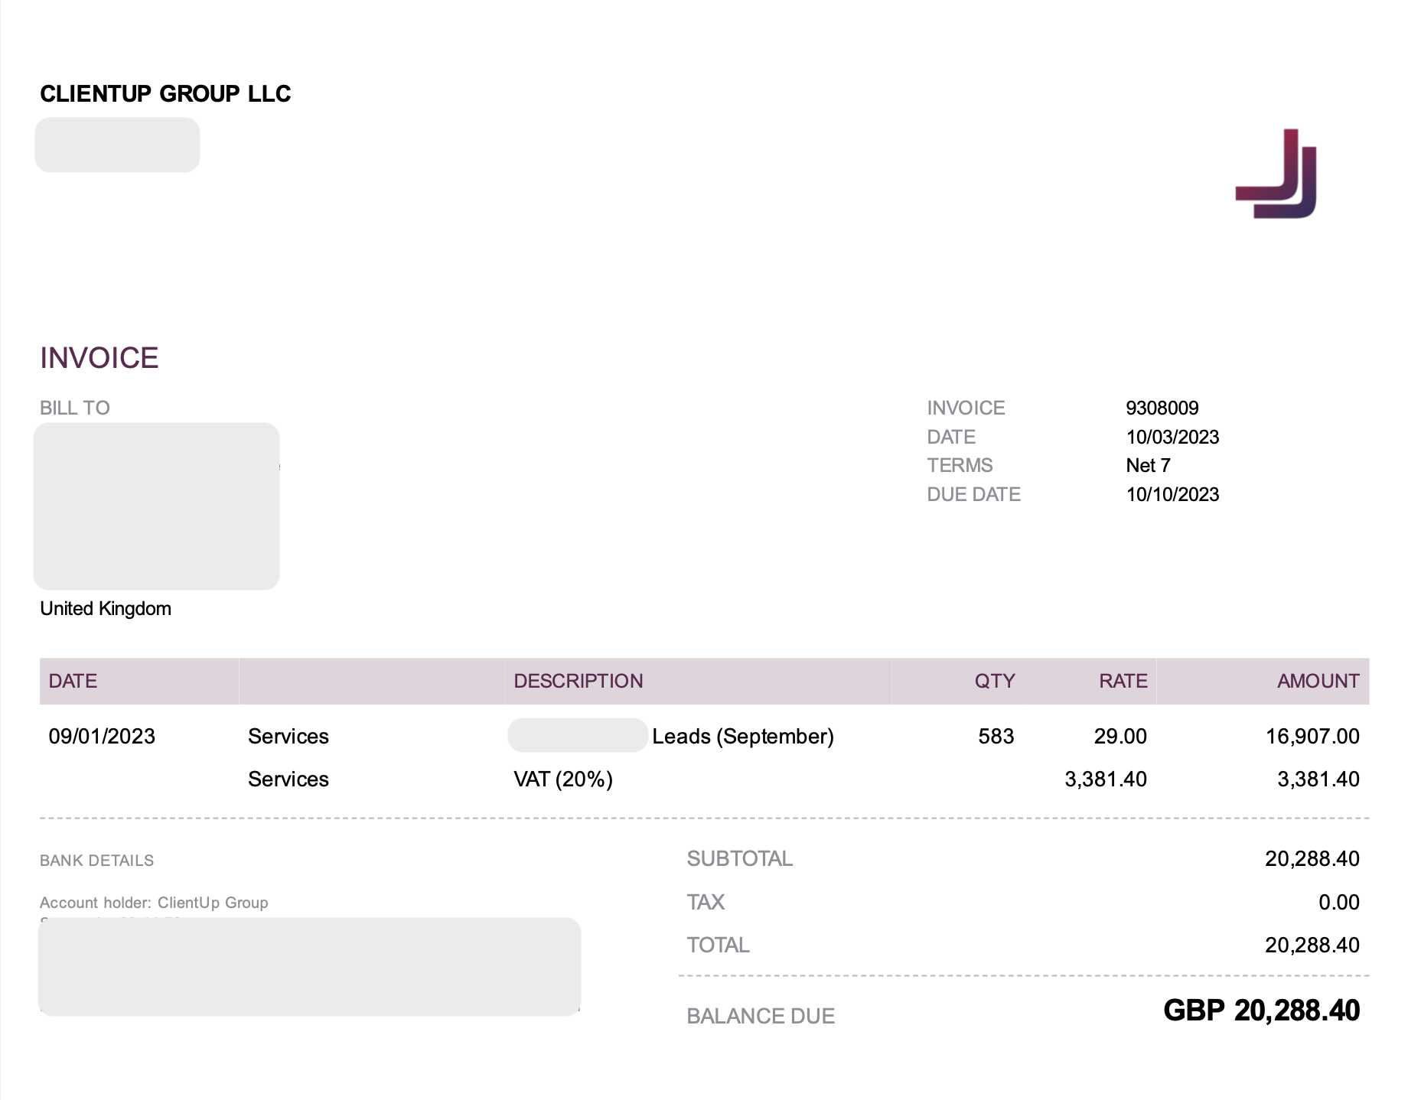This screenshot has height=1100, width=1408.
Task: Select the invoice number 9308009
Action: tap(1162, 408)
